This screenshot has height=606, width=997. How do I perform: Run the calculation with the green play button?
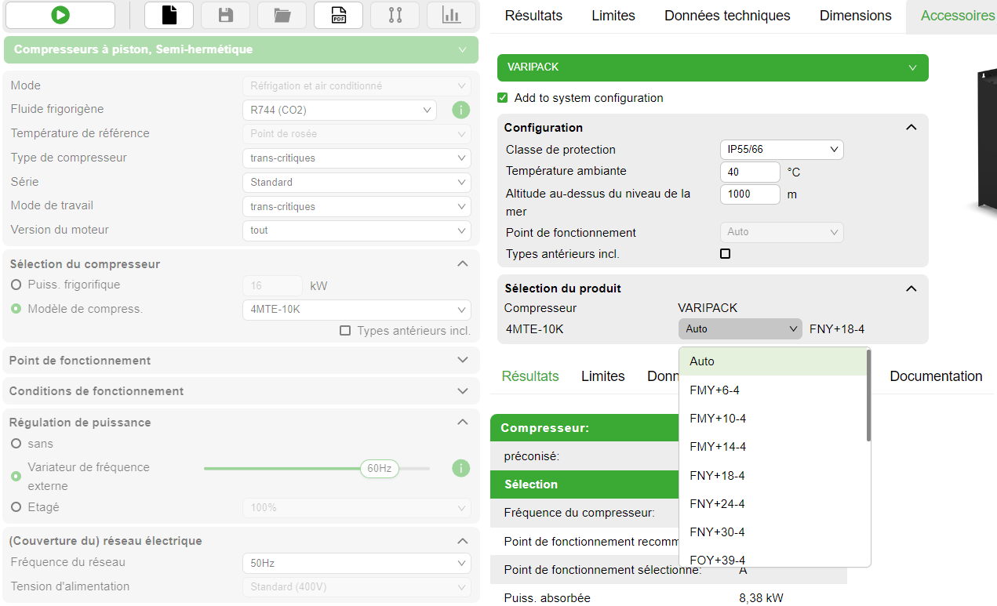coord(59,15)
